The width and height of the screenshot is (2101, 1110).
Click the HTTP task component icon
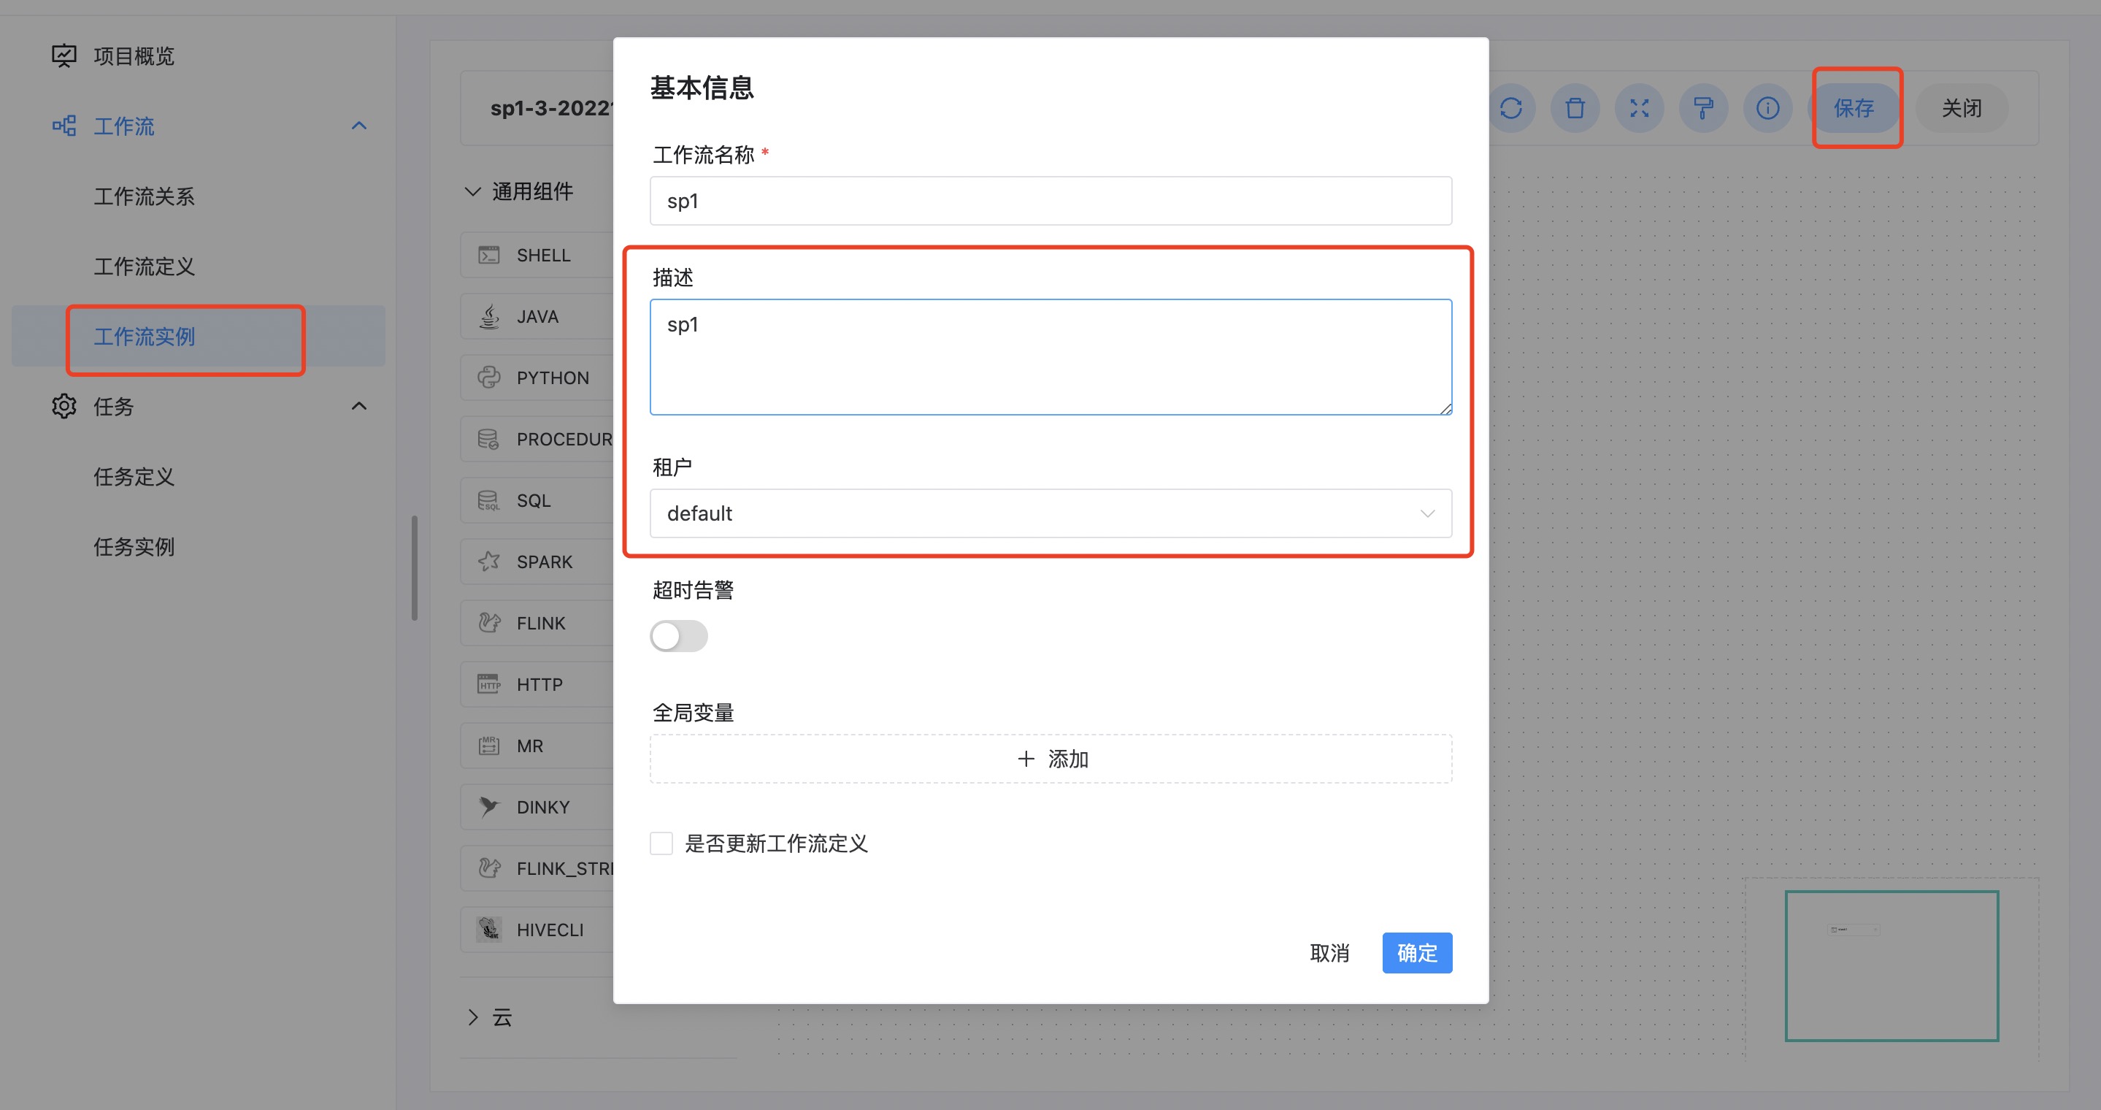(489, 684)
